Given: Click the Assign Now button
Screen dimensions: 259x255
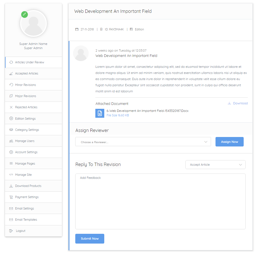Looking at the screenshot, I should point(229,142).
